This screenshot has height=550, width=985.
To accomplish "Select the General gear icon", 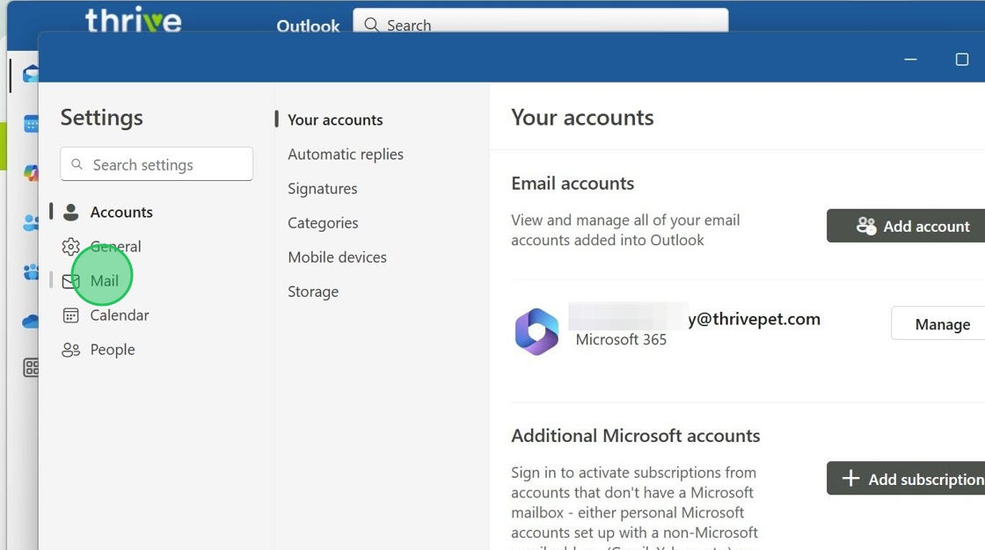I will 71,247.
